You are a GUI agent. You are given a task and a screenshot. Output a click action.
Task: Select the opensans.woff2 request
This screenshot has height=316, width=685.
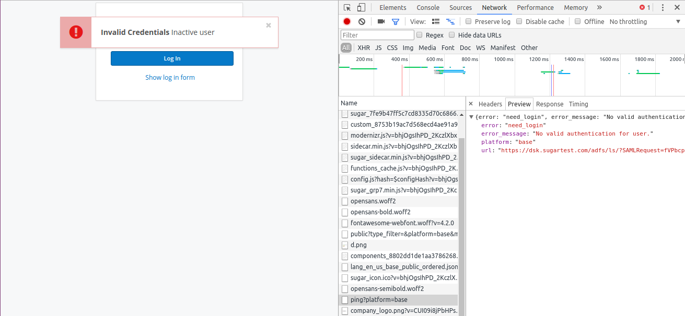[x=398, y=201]
